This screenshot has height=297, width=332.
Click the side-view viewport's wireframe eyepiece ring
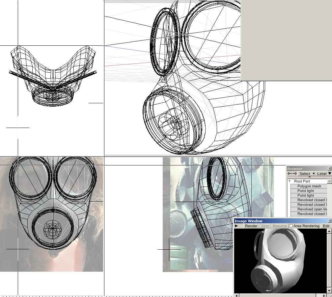217,179
